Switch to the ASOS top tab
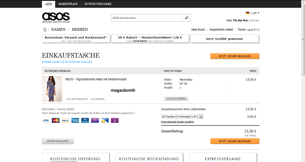Image resolution: width=305 pixels, height=162 pixels. 48,4
